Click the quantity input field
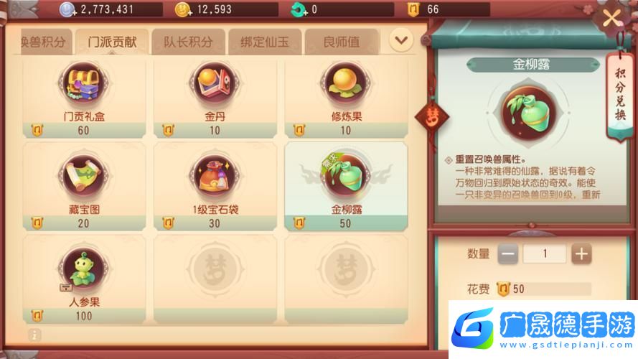Image resolution: width=638 pixels, height=359 pixels. [545, 254]
